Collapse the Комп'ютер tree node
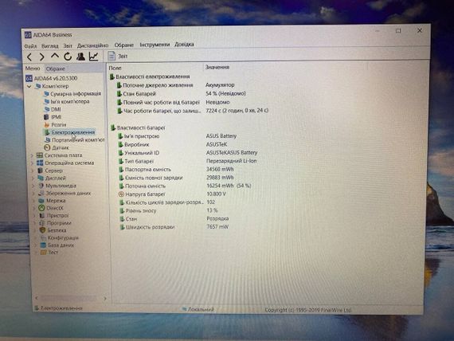This screenshot has width=454, height=341. [x=29, y=86]
